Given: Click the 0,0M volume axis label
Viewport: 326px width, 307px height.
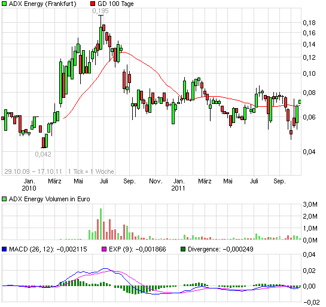Looking at the screenshot, I should [x=310, y=240].
